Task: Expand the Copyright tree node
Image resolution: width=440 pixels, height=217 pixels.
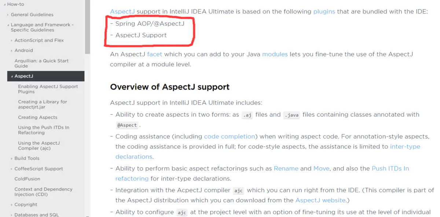Action: click(x=12, y=205)
